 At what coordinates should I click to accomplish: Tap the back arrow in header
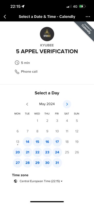click(x=5, y=17)
